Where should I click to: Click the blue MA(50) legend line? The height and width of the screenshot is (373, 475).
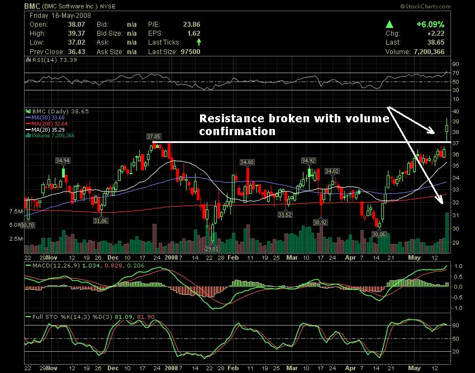pyautogui.click(x=28, y=117)
